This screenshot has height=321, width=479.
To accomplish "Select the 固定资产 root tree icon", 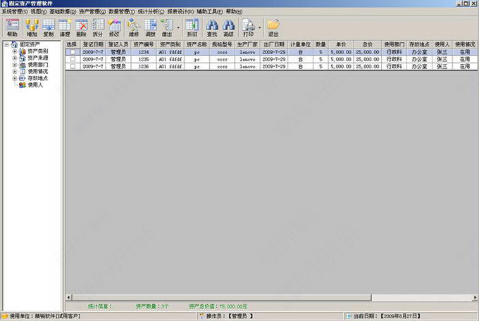I will pyautogui.click(x=14, y=44).
